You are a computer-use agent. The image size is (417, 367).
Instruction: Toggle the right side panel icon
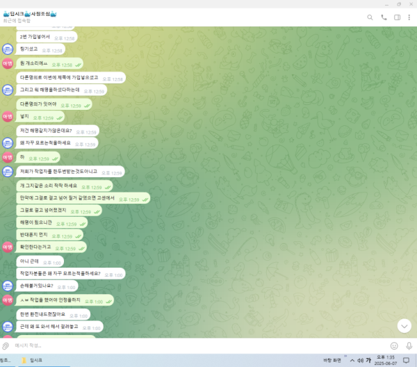click(x=397, y=17)
